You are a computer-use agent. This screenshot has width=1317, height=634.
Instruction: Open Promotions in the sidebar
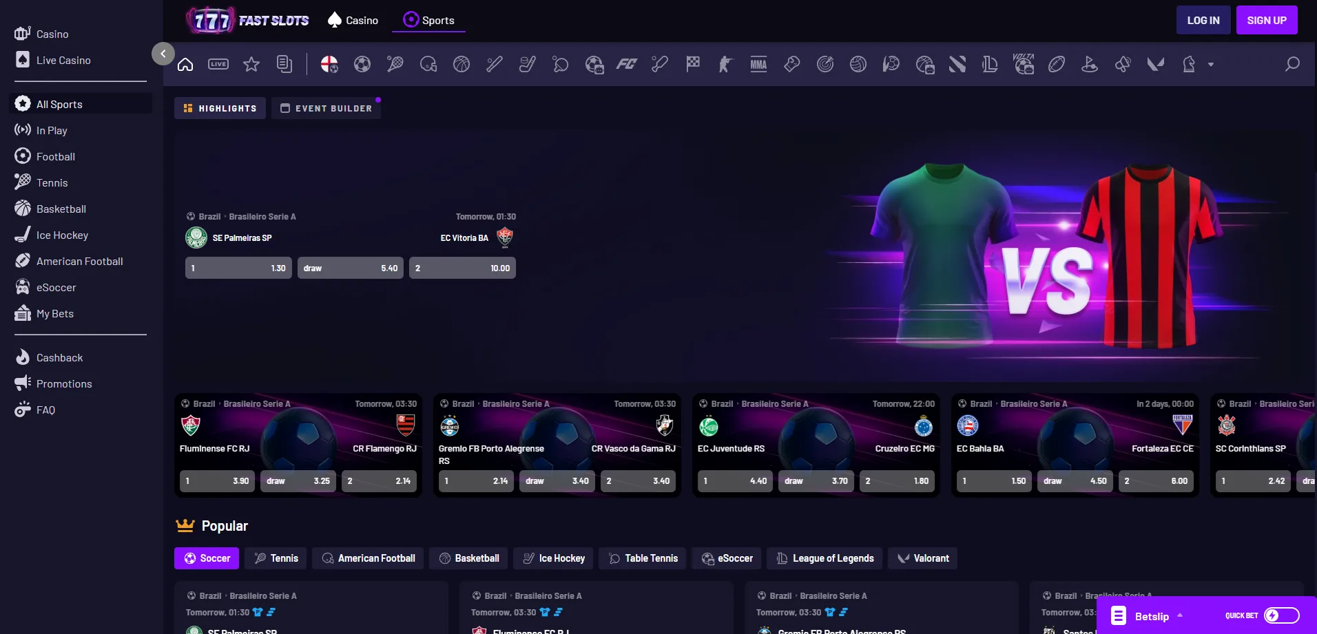(64, 383)
